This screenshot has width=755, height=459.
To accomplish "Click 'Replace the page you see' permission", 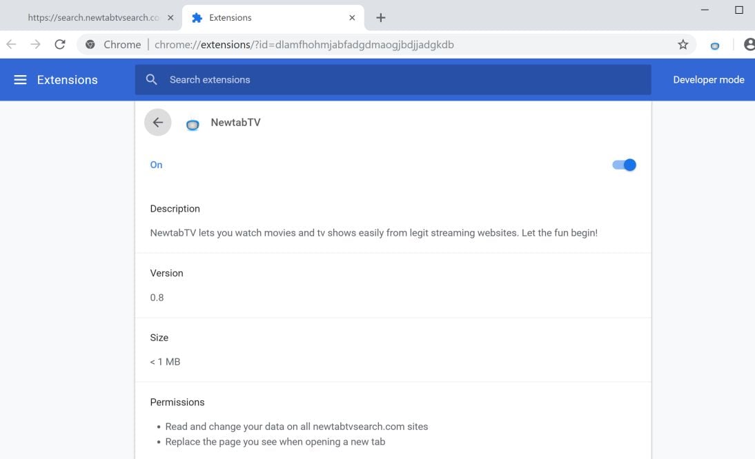I will pyautogui.click(x=275, y=442).
